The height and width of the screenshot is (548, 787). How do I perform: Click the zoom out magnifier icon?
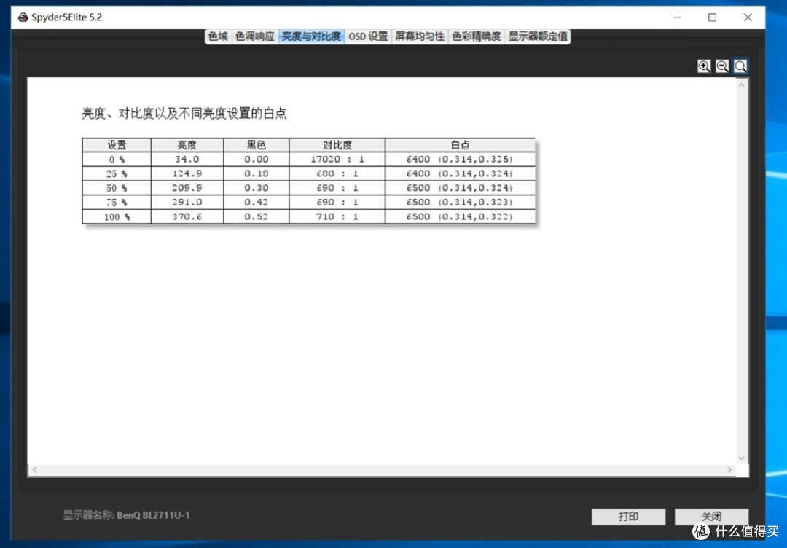(x=721, y=66)
